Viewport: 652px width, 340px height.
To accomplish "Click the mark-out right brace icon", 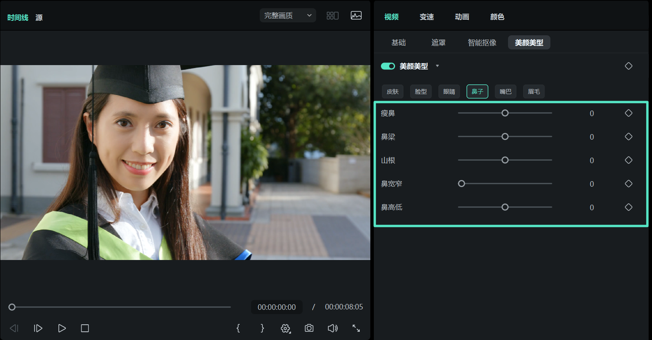I will tap(262, 328).
